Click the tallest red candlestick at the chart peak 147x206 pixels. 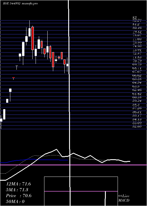(x=33, y=38)
